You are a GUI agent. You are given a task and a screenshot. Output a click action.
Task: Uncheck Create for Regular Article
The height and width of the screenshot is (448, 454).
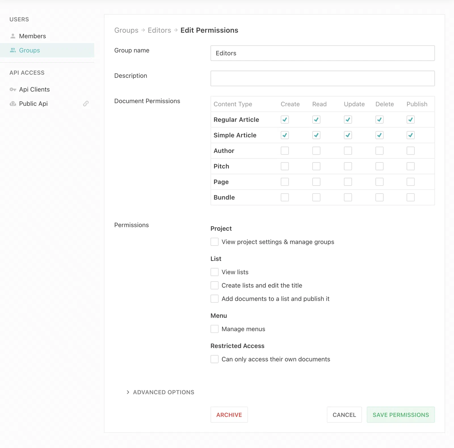[x=285, y=120]
